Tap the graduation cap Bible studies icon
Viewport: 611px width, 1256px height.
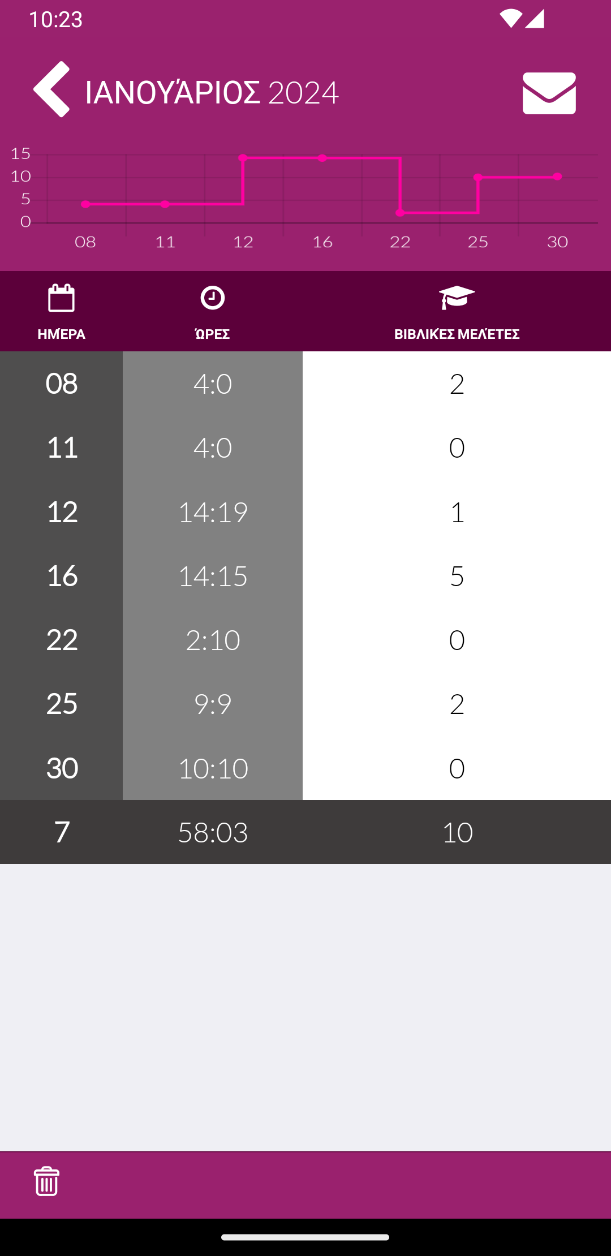pyautogui.click(x=457, y=298)
